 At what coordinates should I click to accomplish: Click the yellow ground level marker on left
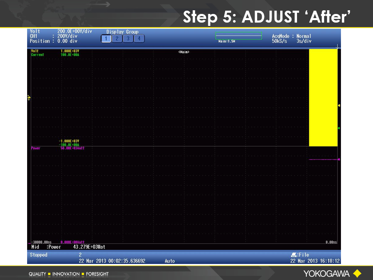(29, 98)
